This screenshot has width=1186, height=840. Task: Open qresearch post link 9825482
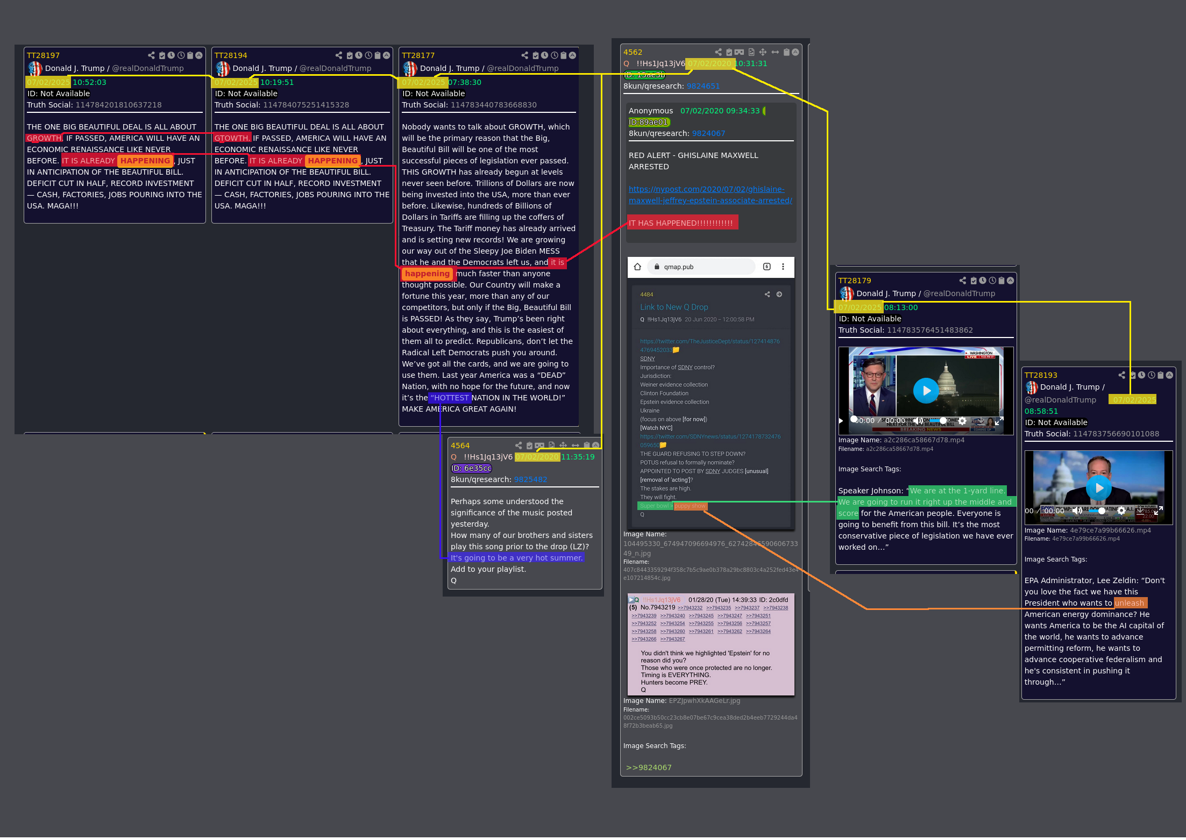(x=530, y=479)
